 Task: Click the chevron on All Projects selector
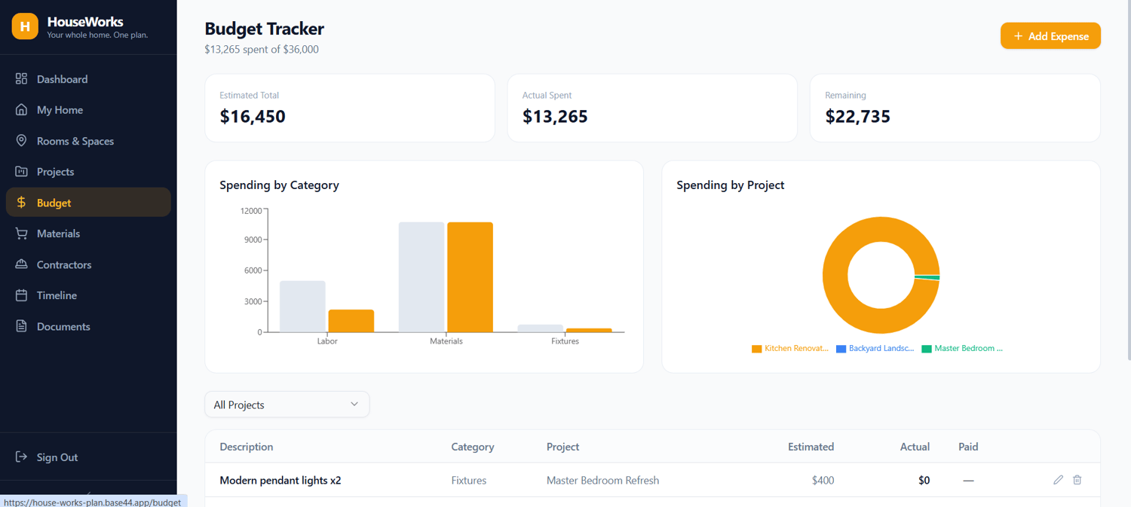coord(354,405)
